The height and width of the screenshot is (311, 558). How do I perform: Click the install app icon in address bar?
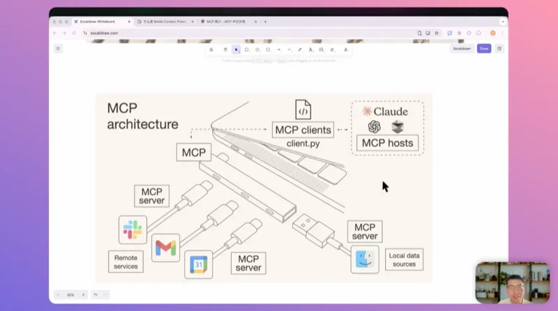tap(428, 33)
